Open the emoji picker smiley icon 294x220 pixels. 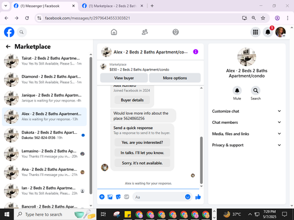188,197
